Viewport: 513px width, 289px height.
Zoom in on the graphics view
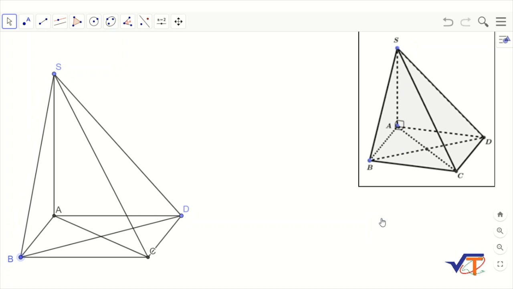pos(500,231)
